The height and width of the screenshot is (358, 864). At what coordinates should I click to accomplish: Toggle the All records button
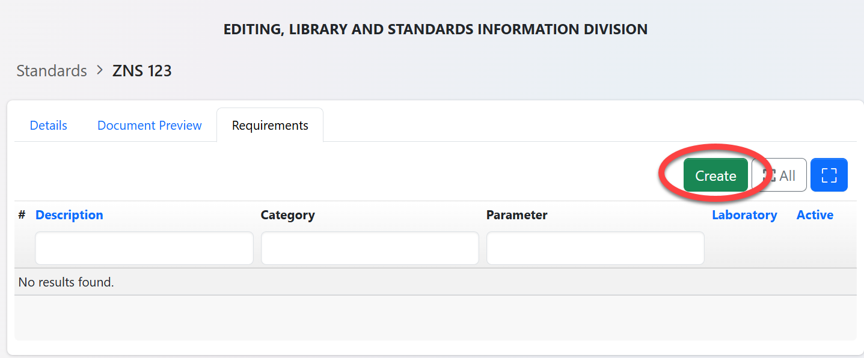point(779,175)
